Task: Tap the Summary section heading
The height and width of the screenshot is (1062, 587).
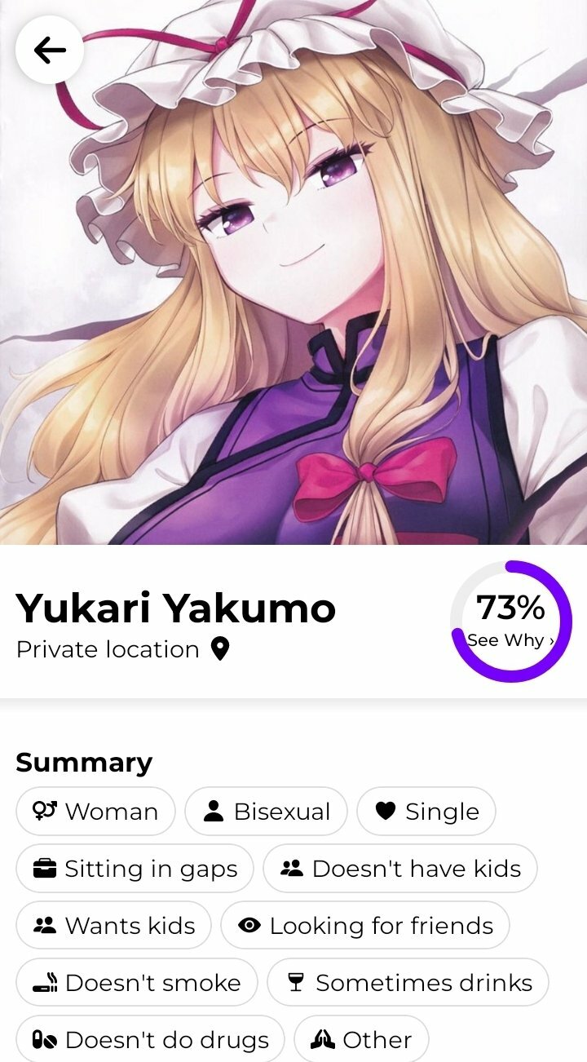Action: pos(84,763)
